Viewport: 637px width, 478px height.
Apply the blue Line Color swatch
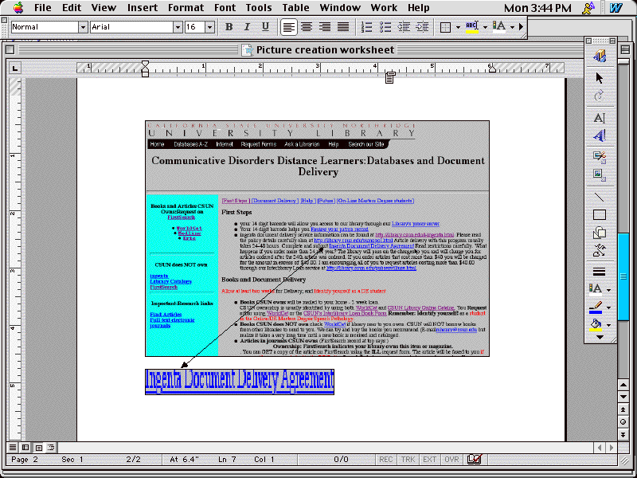click(596, 308)
